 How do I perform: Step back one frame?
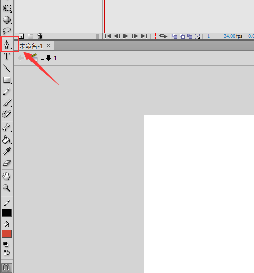[117, 36]
